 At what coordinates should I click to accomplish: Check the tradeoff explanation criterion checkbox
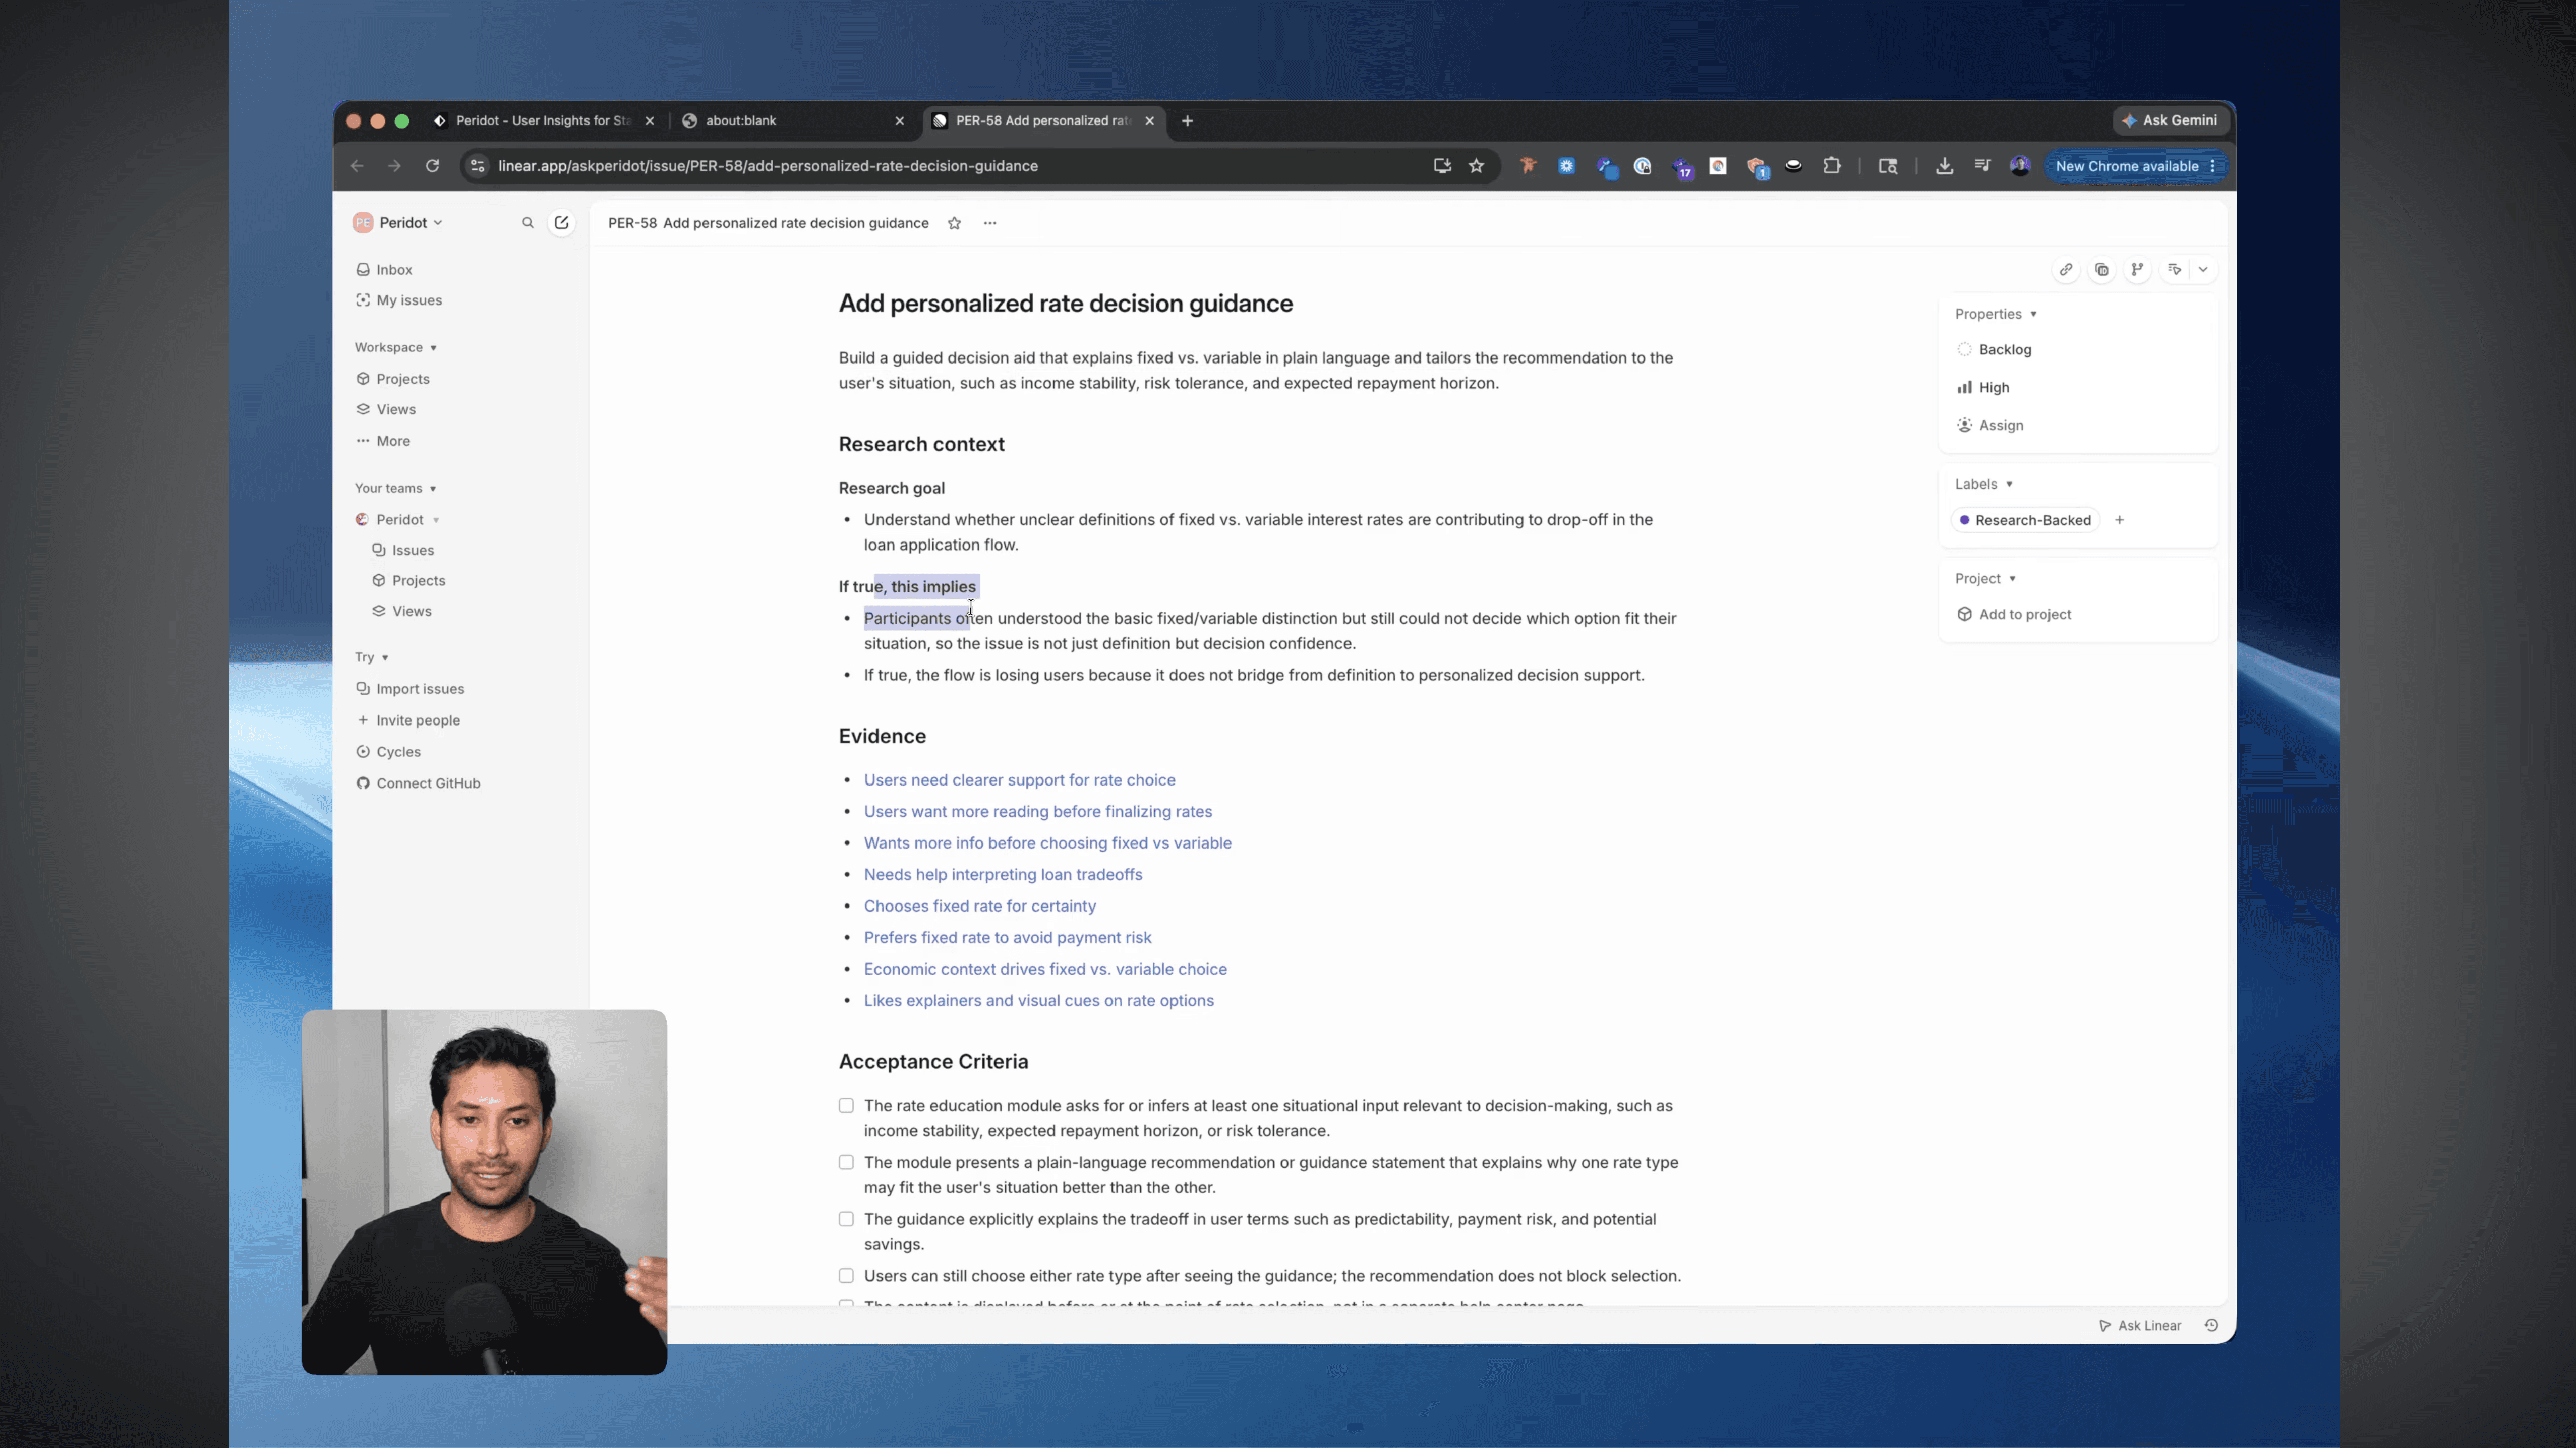[x=846, y=1219]
